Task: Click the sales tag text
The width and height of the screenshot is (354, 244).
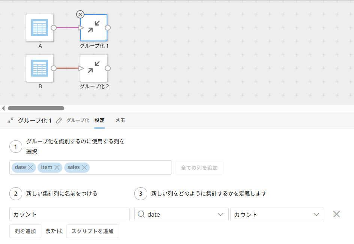Action: pyautogui.click(x=74, y=167)
